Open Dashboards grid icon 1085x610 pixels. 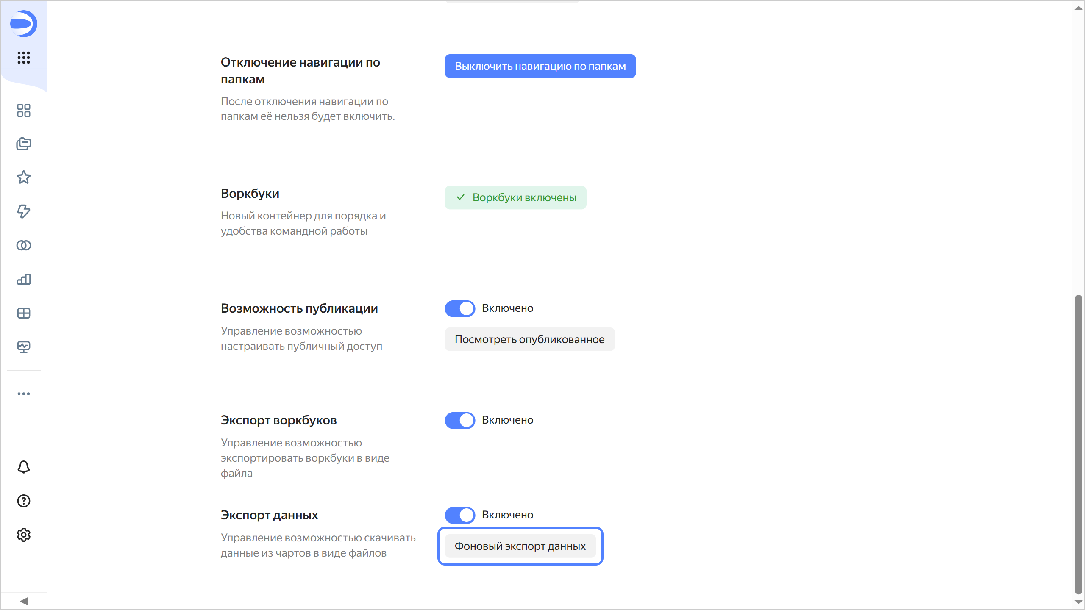pos(24,313)
